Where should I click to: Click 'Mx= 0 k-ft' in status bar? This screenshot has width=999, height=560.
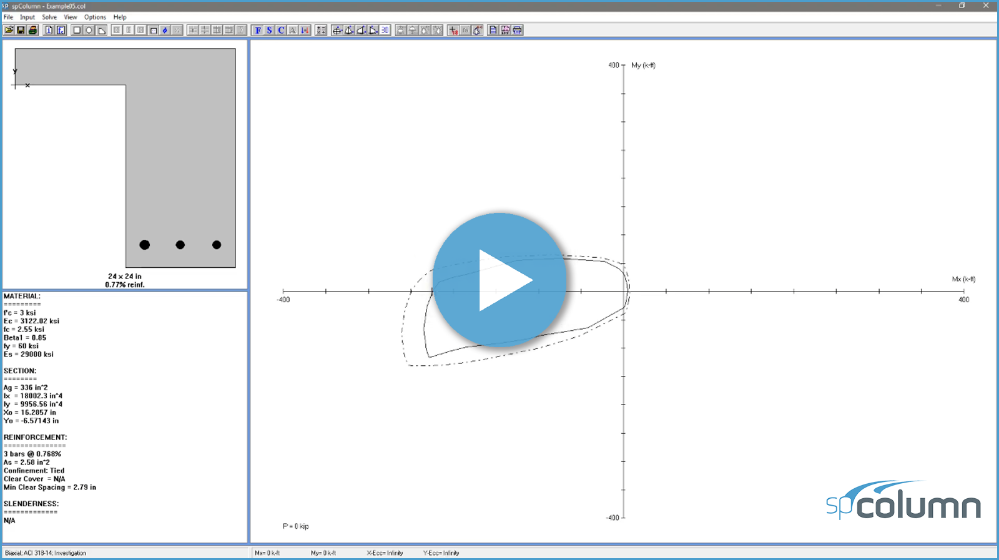tap(267, 553)
